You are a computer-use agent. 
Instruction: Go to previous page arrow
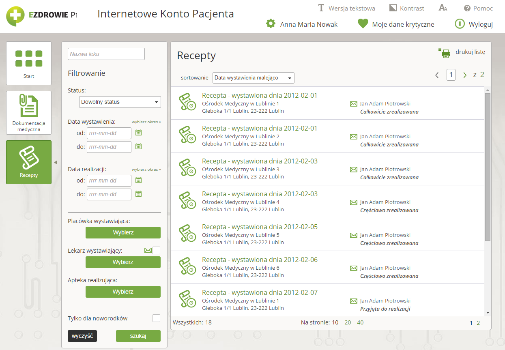pyautogui.click(x=437, y=75)
